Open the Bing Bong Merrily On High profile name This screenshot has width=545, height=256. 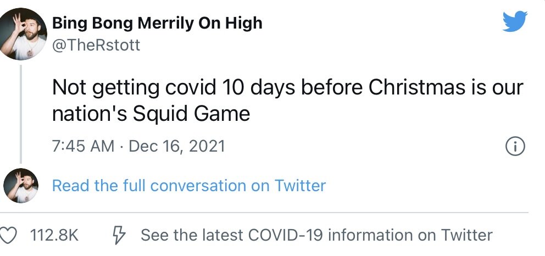coord(157,23)
